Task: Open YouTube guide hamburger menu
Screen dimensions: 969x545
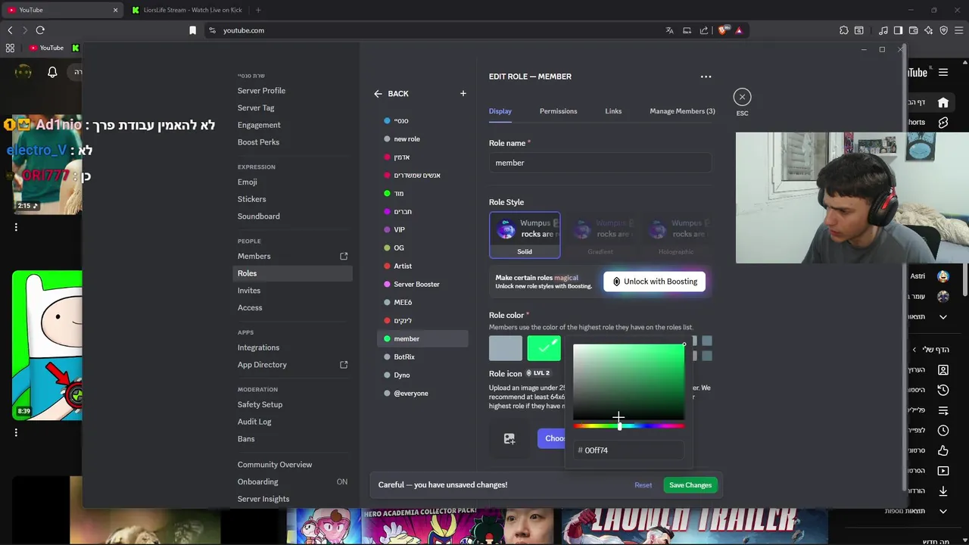Action: pos(943,73)
